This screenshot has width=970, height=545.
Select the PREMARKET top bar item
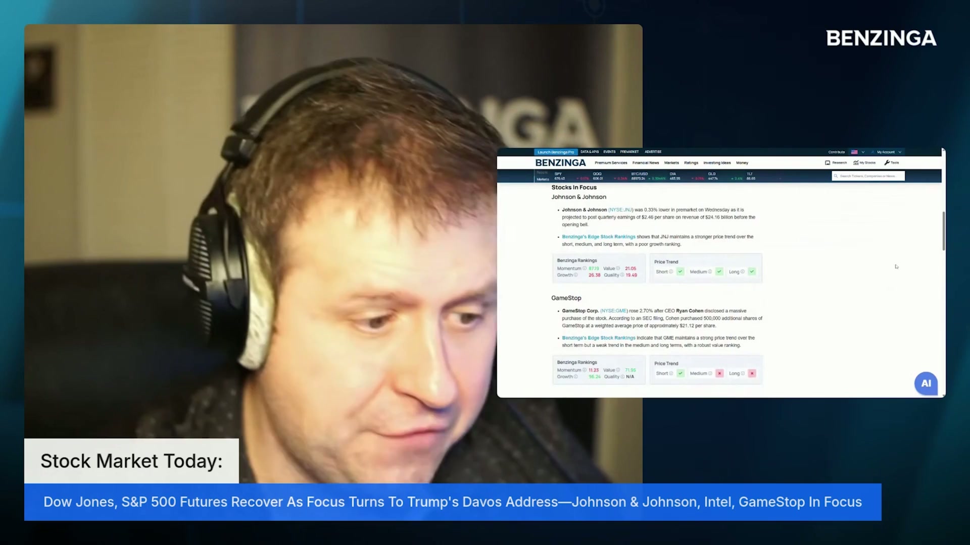[629, 152]
